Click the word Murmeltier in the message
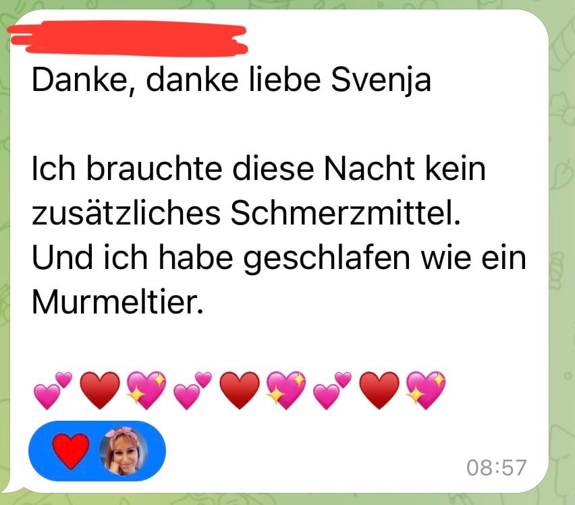Viewport: 575px width, 505px height. point(117,302)
